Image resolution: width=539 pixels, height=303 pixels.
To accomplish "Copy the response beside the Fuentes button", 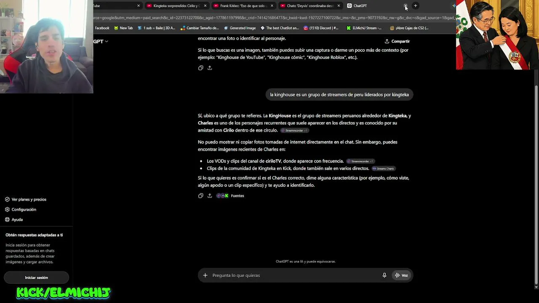I will pos(201,196).
